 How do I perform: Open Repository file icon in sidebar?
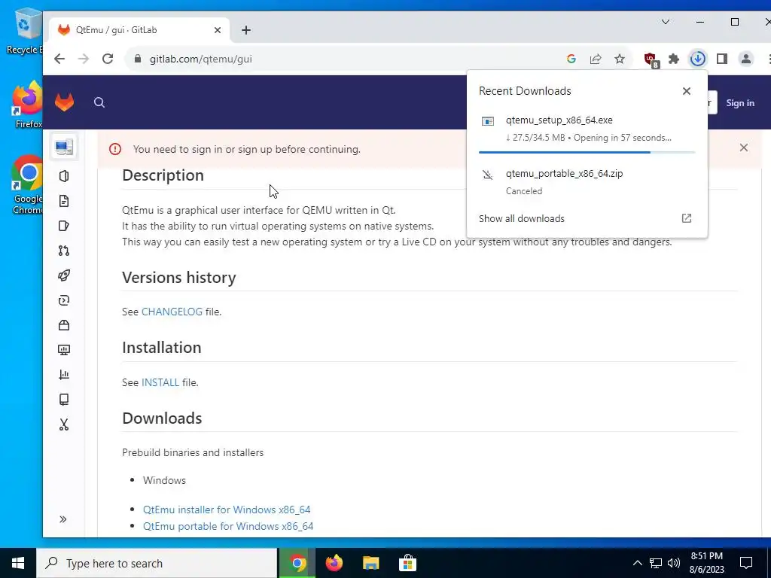tap(64, 201)
